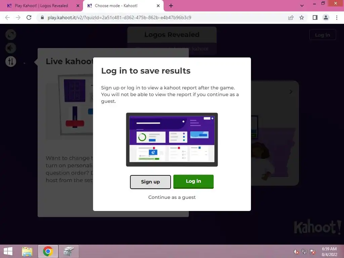This screenshot has height=258, width=344.
Task: Activate Chrome taskbar icon
Action: [48, 251]
